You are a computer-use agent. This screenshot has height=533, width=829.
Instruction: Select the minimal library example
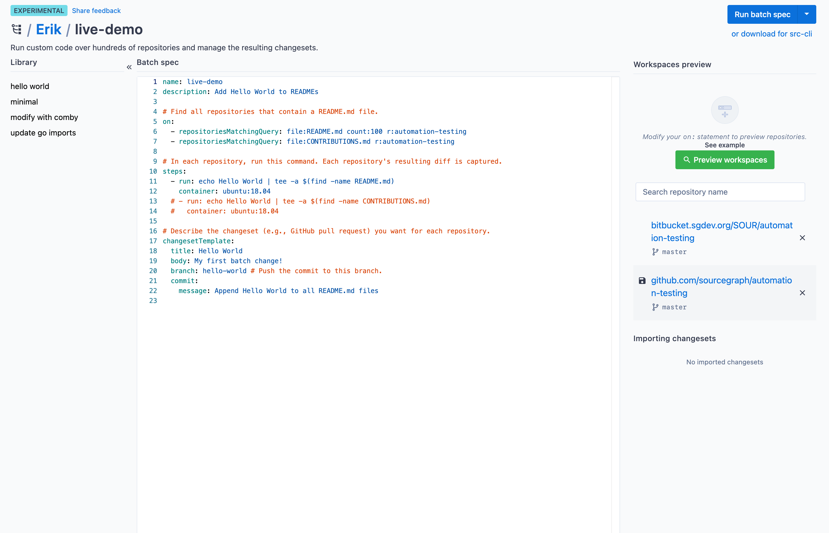click(x=24, y=102)
